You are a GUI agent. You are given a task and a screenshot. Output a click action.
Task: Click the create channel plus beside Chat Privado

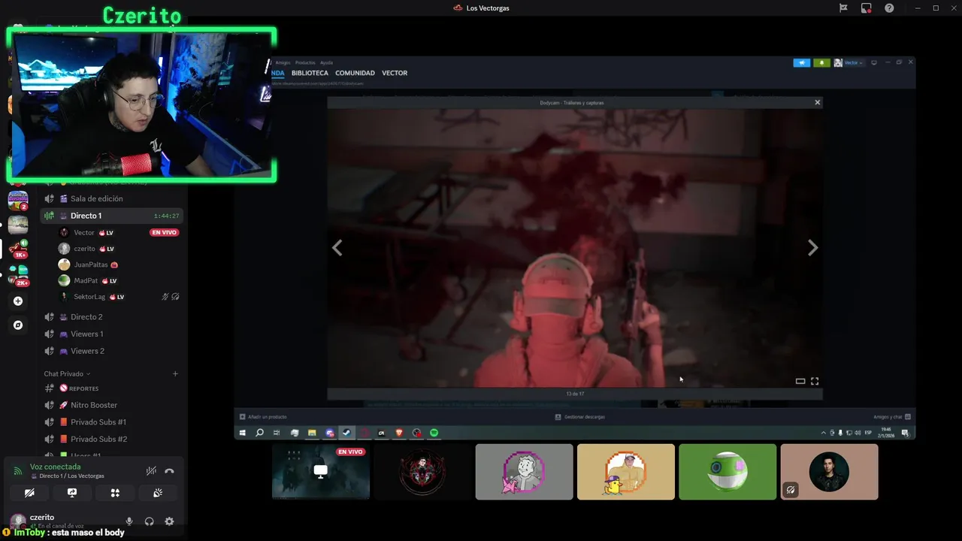click(x=175, y=373)
